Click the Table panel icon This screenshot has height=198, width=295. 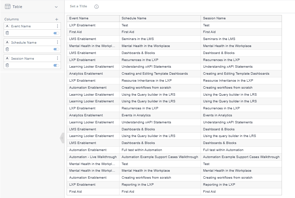7,7
